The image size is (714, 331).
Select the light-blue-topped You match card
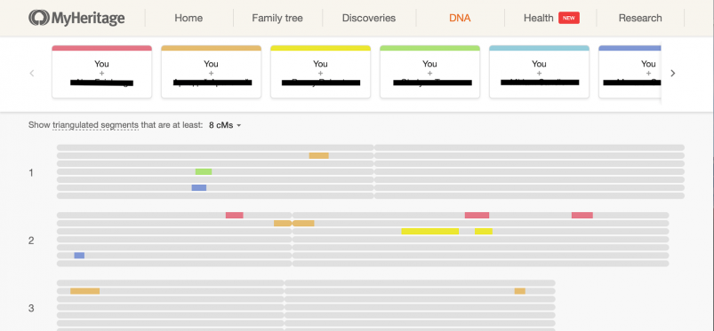(539, 72)
